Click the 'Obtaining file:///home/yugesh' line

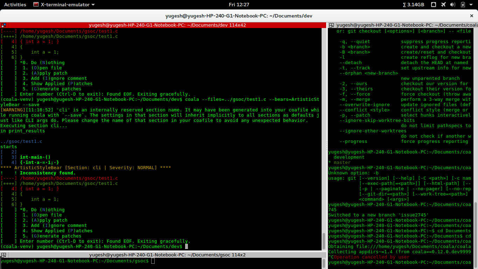400,247
